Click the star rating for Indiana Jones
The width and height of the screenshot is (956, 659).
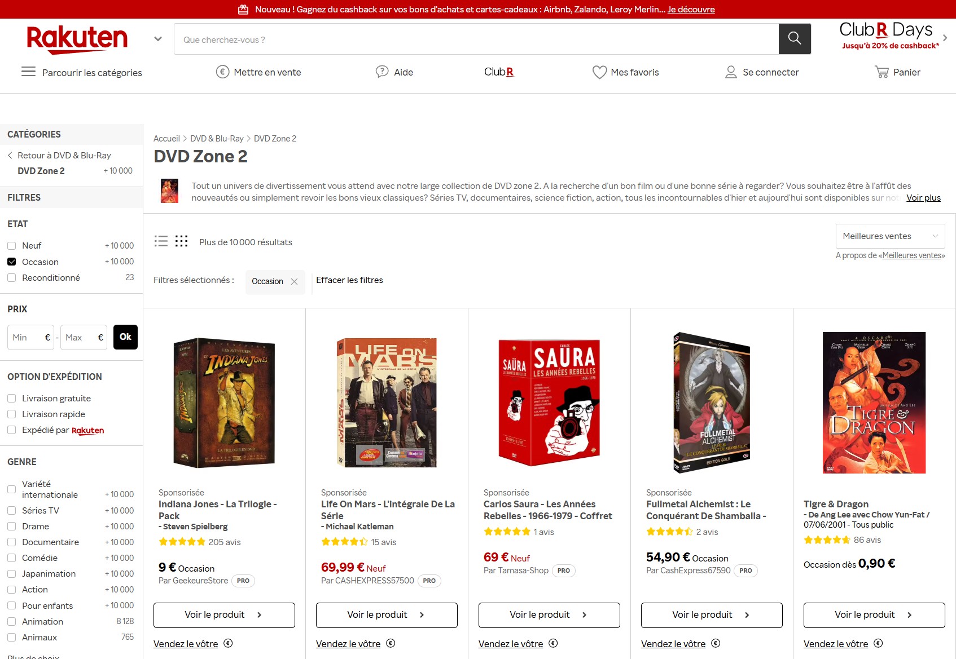click(182, 542)
